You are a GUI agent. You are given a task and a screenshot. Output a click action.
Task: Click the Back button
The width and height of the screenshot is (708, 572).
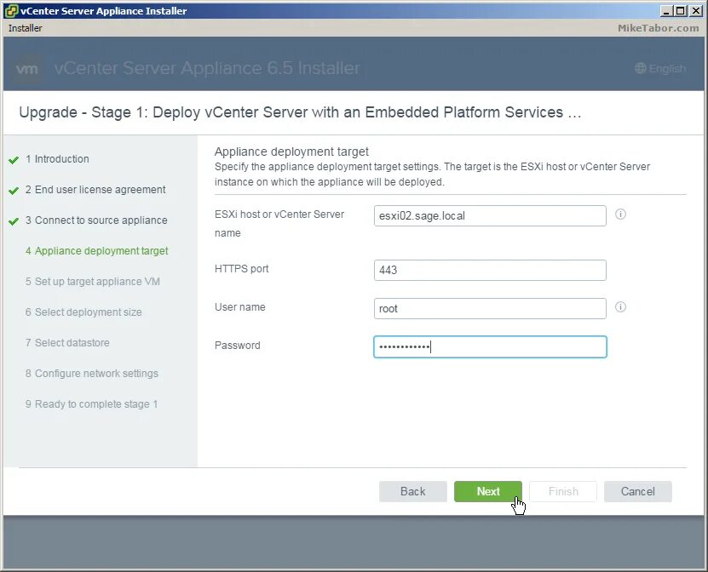[412, 491]
